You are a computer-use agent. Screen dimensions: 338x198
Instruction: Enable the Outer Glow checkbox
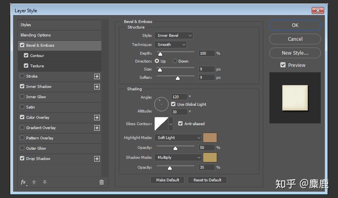[22, 148]
